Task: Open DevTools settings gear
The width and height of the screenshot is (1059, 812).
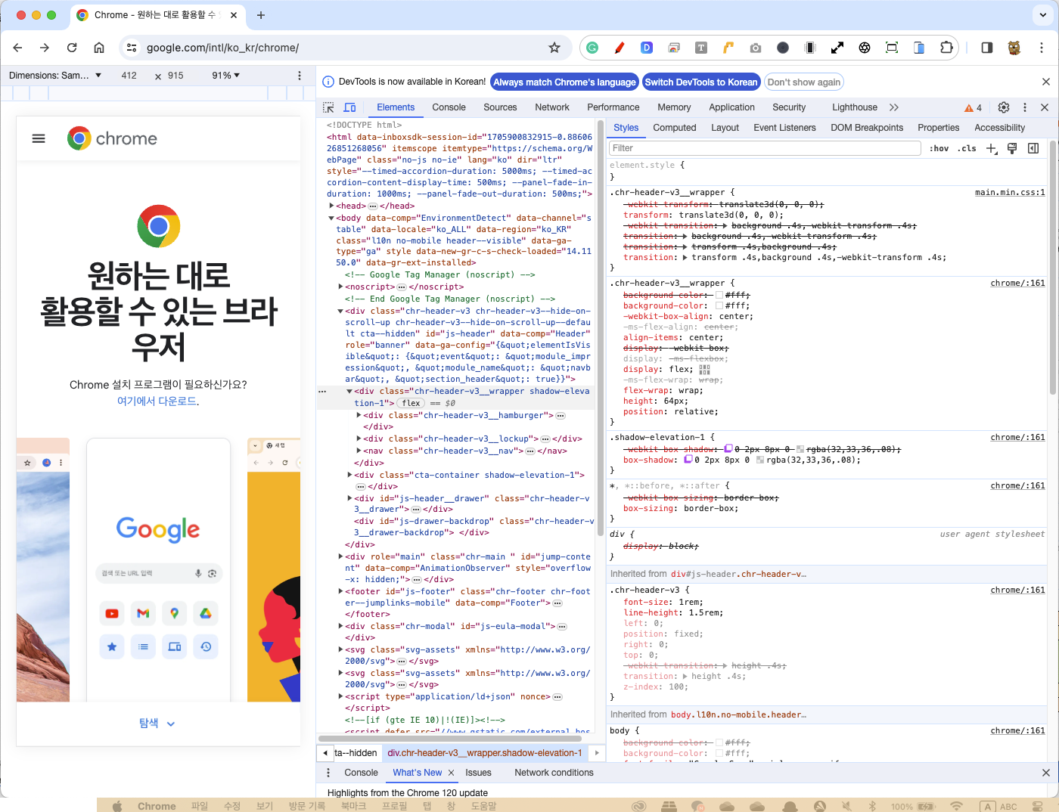Action: click(x=1004, y=107)
